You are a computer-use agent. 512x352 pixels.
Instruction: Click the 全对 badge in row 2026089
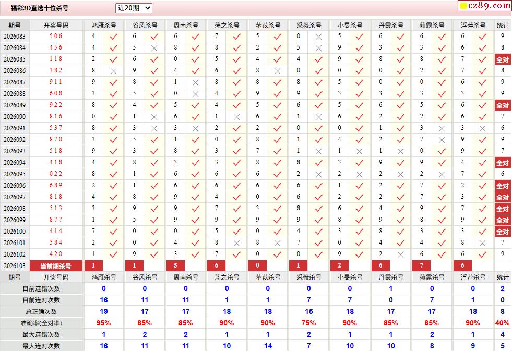(x=503, y=105)
